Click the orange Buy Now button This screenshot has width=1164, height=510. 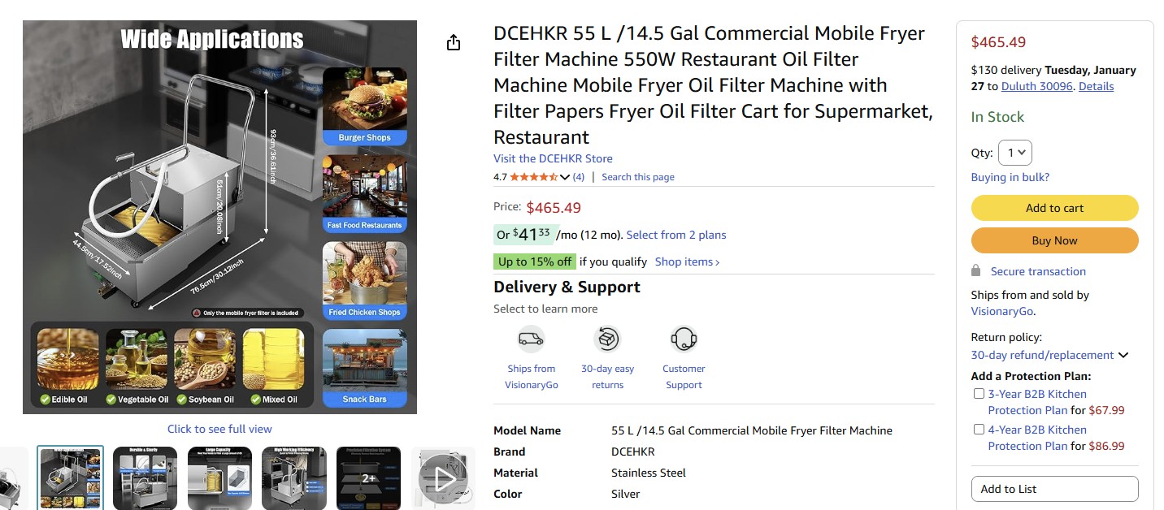coord(1054,240)
